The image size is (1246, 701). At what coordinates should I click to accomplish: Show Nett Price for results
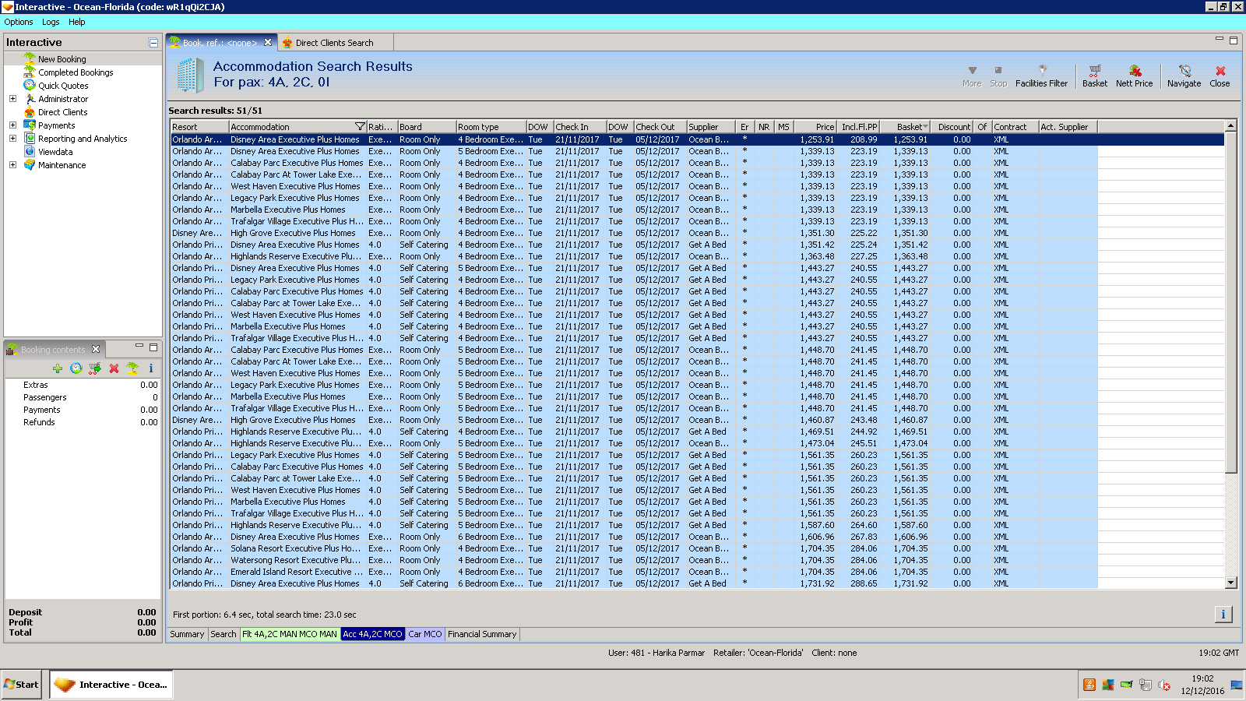1134,76
